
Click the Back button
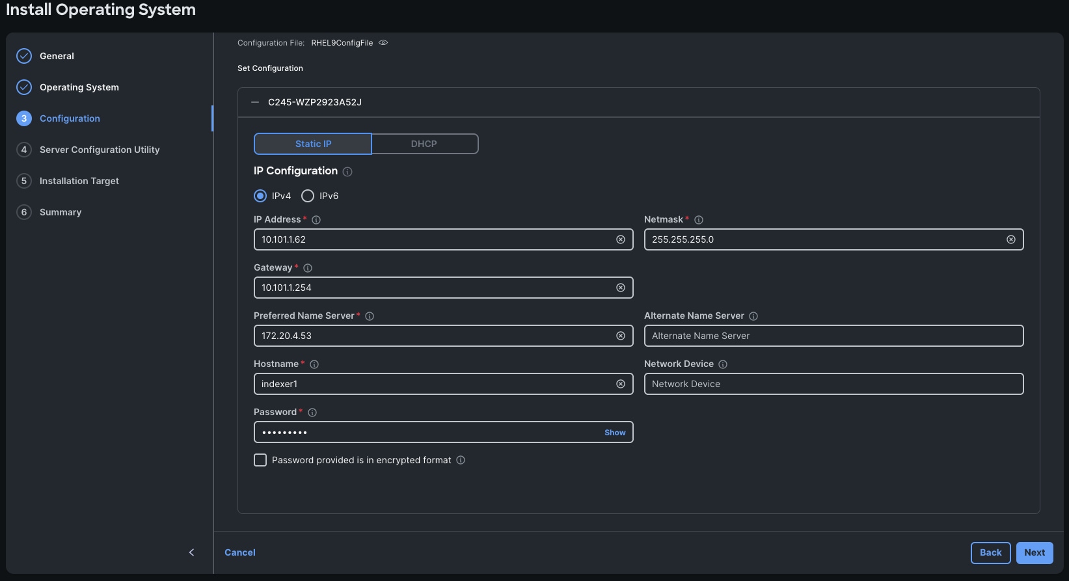point(991,552)
